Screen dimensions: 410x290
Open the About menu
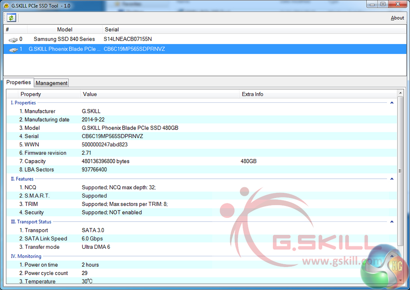click(397, 18)
